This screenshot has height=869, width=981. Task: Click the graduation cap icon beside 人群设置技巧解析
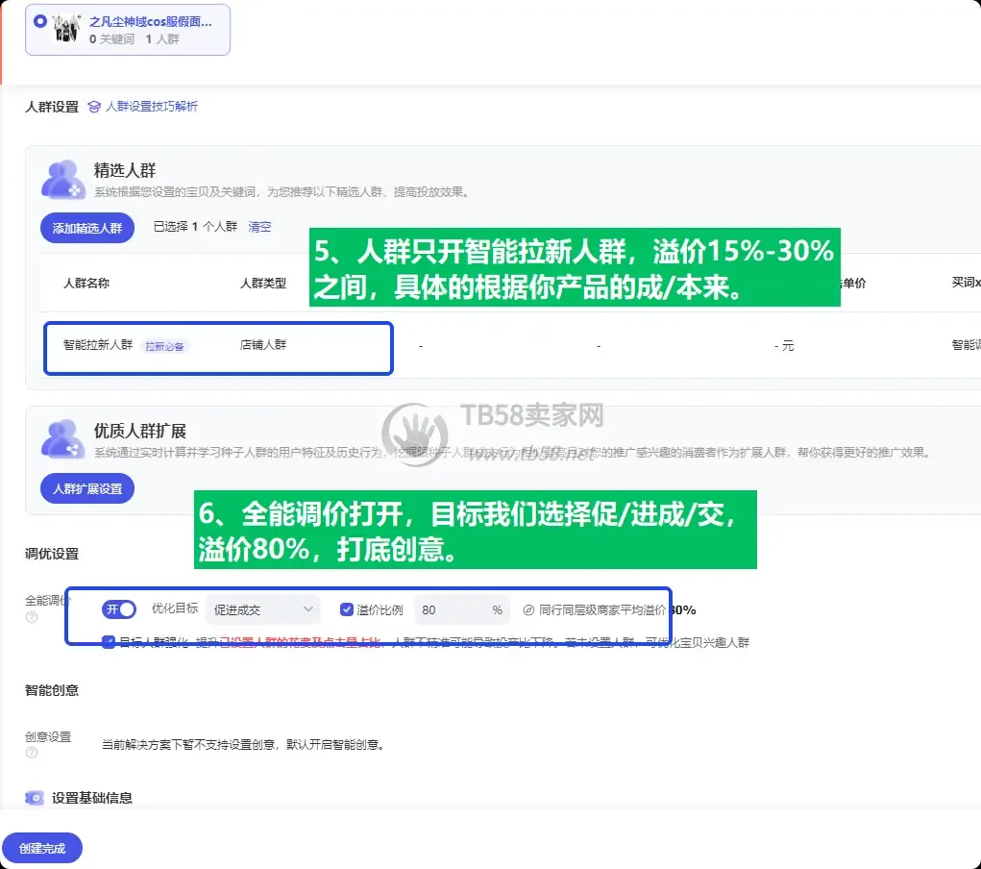tap(94, 107)
